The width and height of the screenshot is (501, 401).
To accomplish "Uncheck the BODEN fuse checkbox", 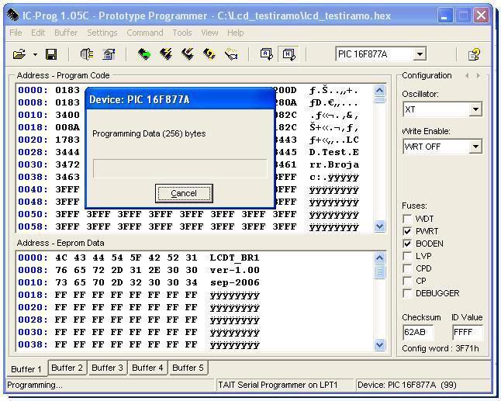I will (407, 244).
